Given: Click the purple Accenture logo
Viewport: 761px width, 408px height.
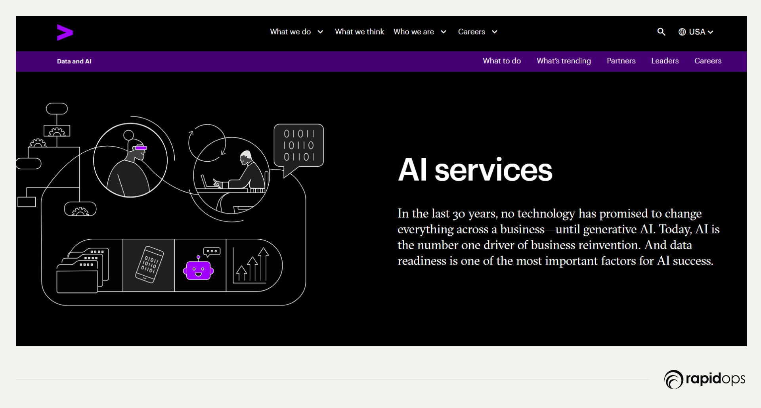Looking at the screenshot, I should pyautogui.click(x=65, y=32).
